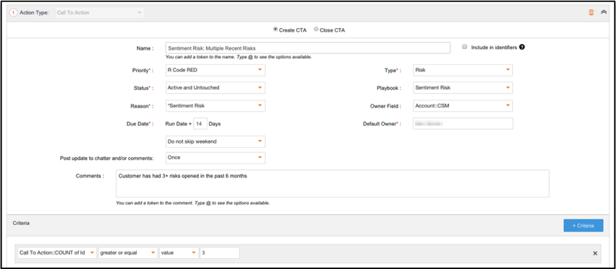Image resolution: width=616 pixels, height=269 pixels.
Task: Open the Playbook dropdown
Action: pyautogui.click(x=463, y=88)
